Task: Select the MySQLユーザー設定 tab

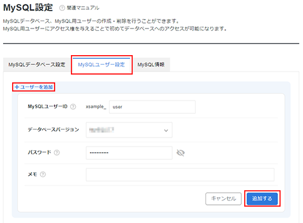Action: click(101, 65)
